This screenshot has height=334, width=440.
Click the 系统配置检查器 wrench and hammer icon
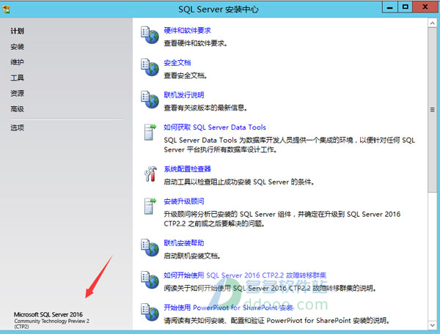coord(150,174)
